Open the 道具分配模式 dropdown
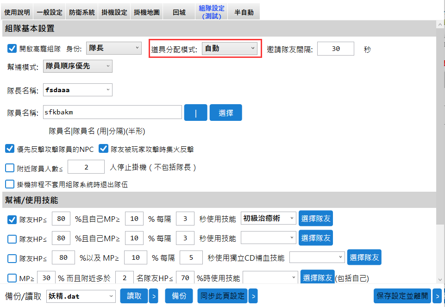445x307 pixels. click(230, 49)
